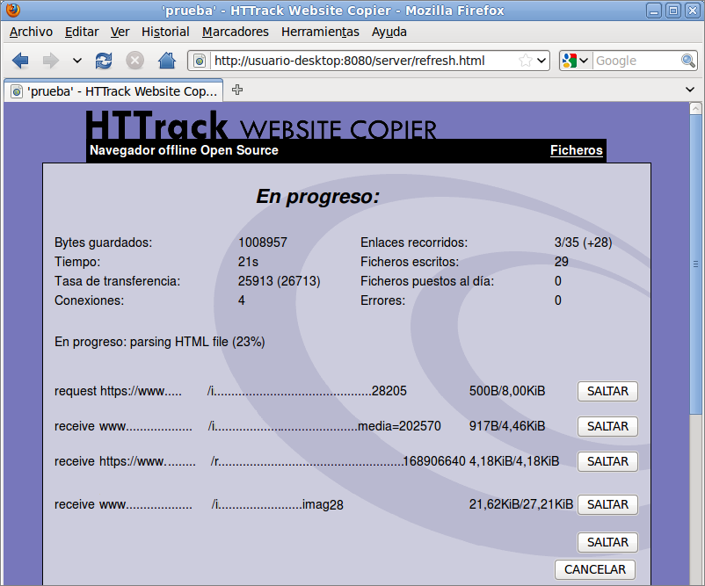Click the scrollbar up arrow
705x586 pixels.
tap(695, 108)
